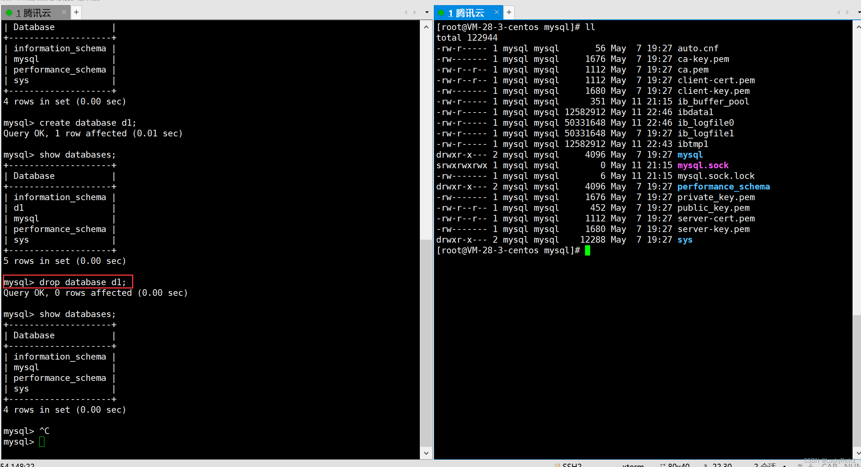Click the green connection dot on right tab
861x467 pixels.
[442, 13]
